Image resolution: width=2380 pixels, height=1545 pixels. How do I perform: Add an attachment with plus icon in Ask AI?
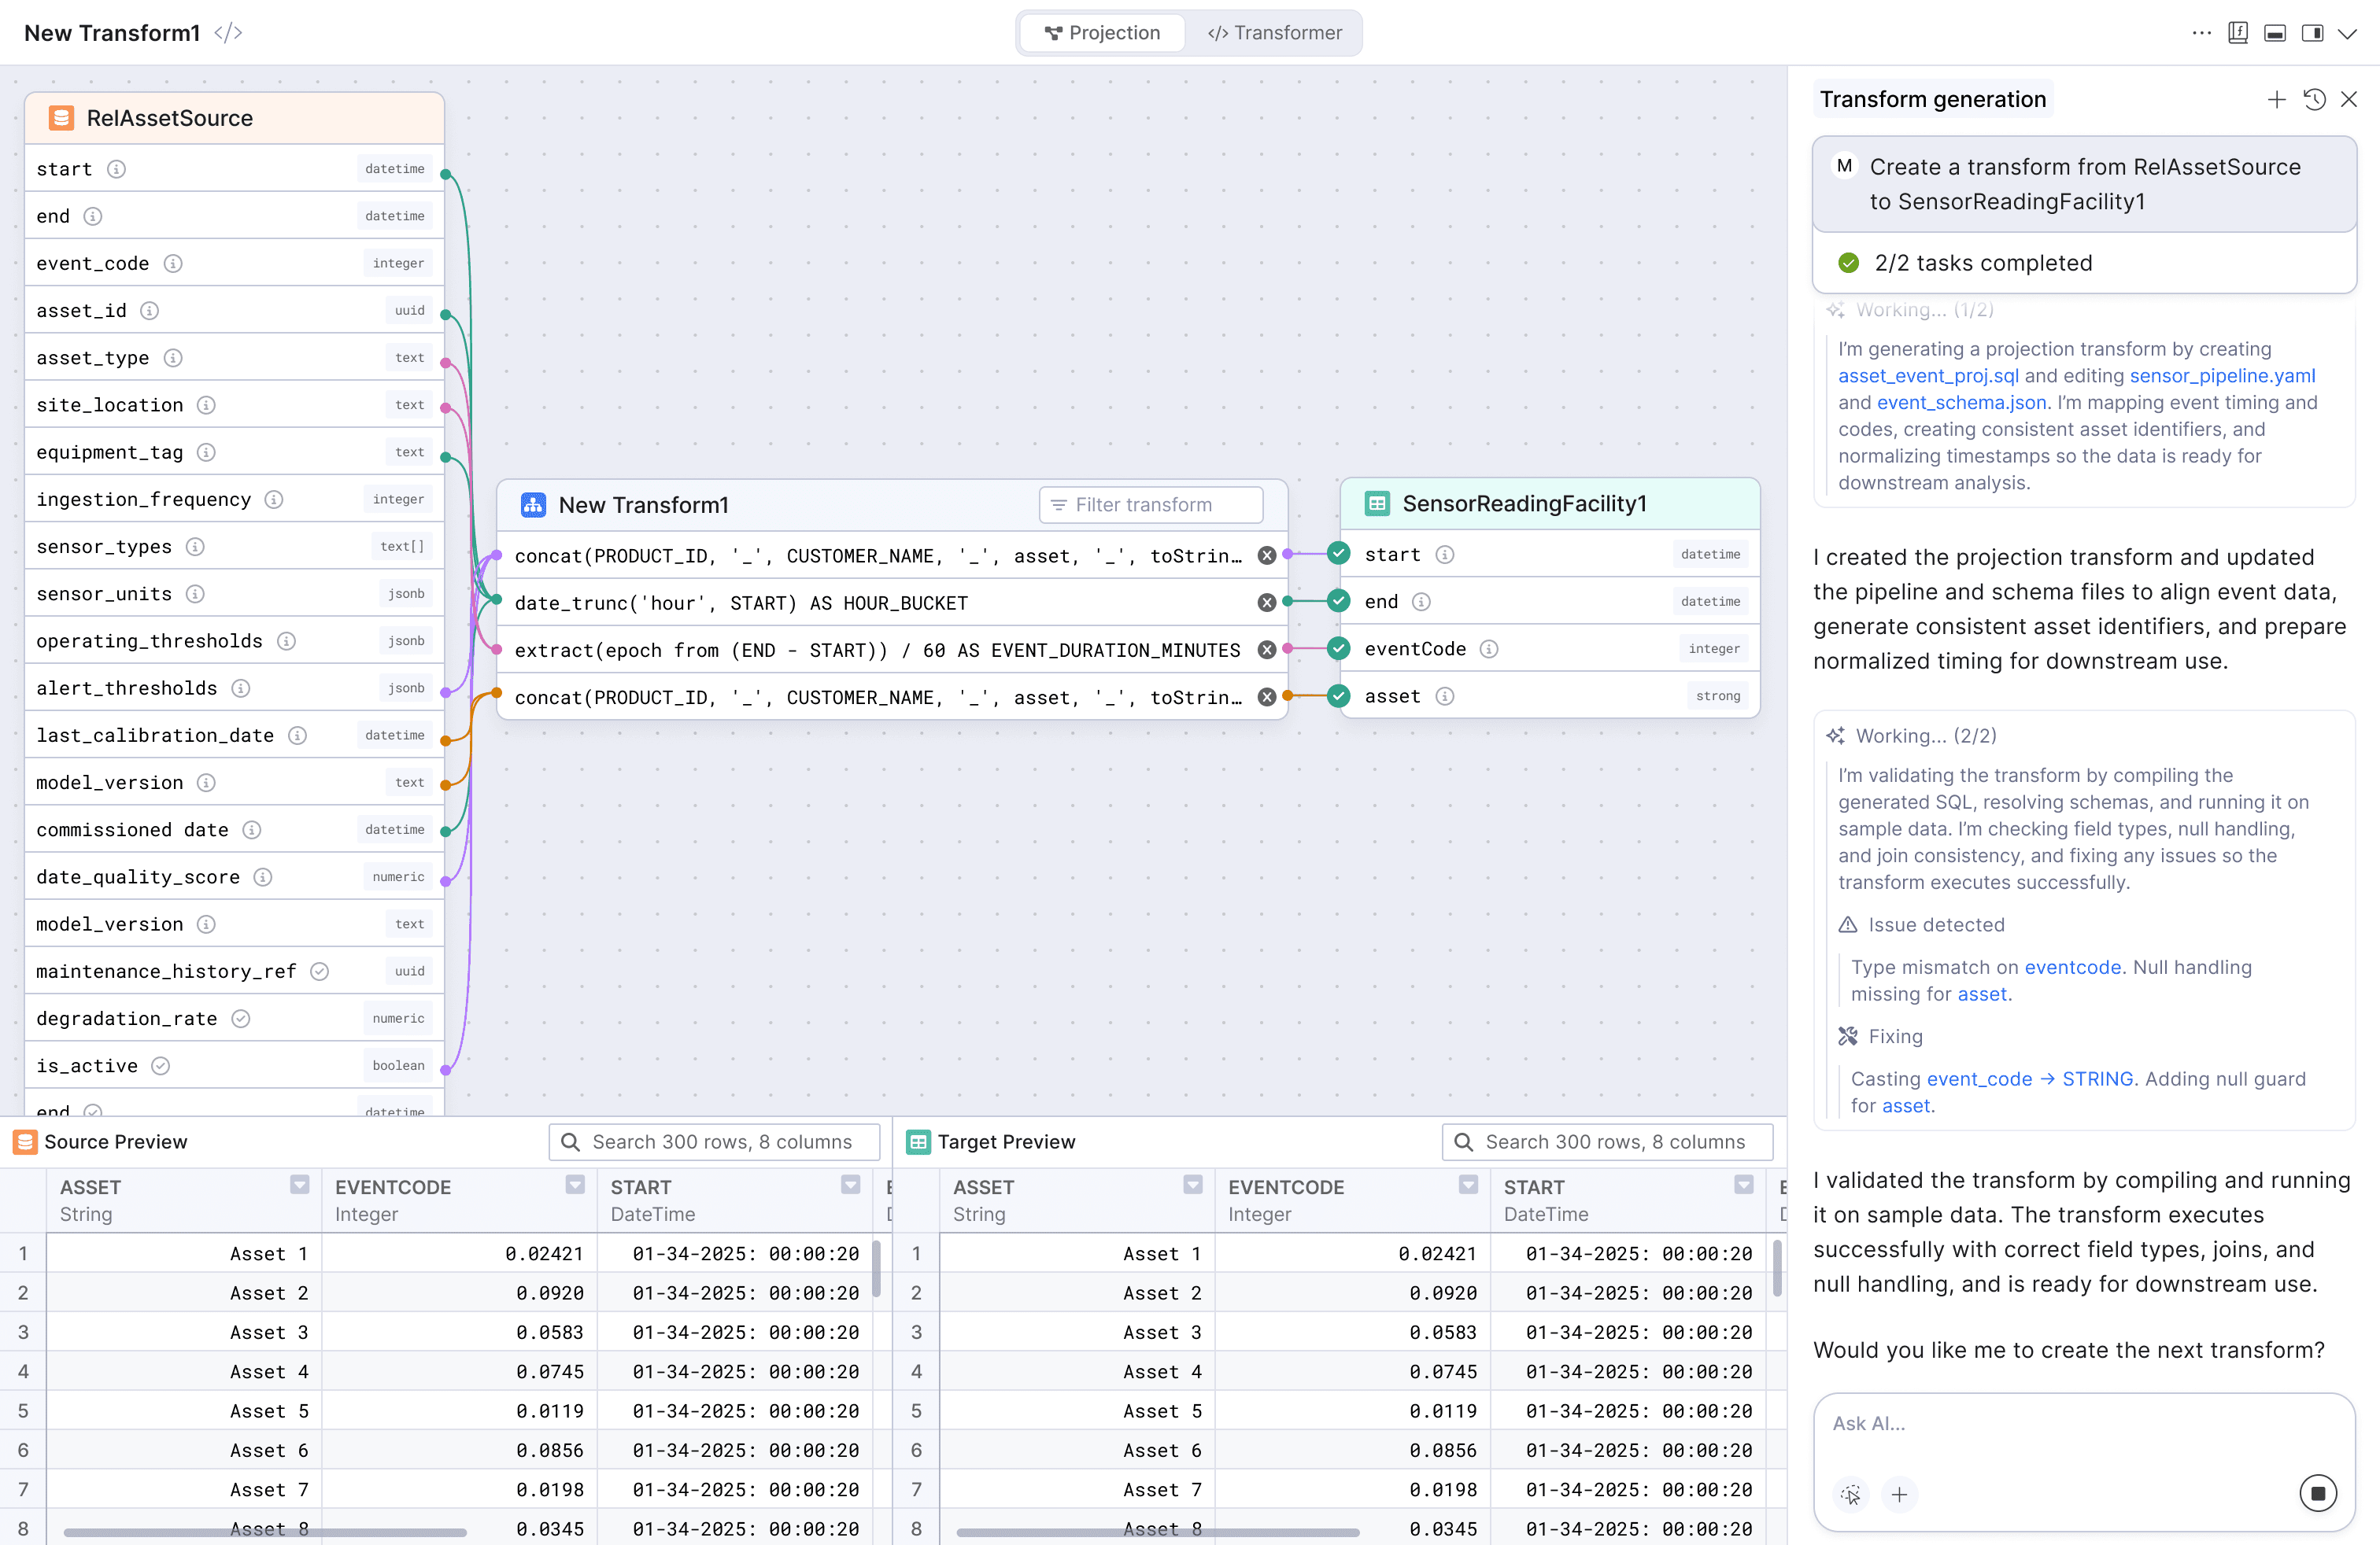tap(1900, 1495)
